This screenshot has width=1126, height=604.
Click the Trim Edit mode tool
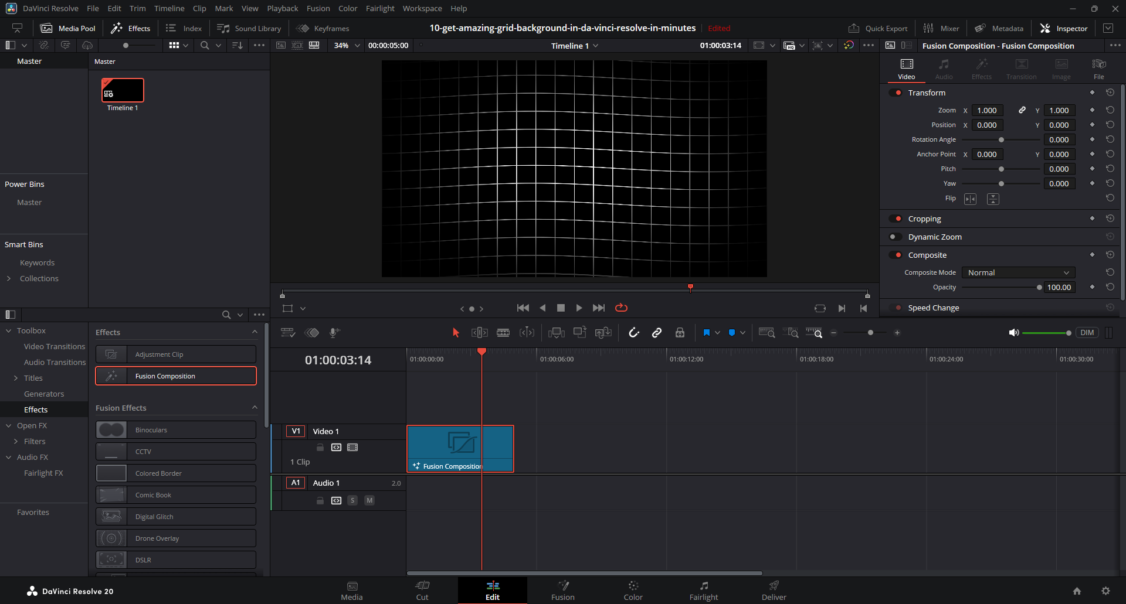tap(479, 333)
